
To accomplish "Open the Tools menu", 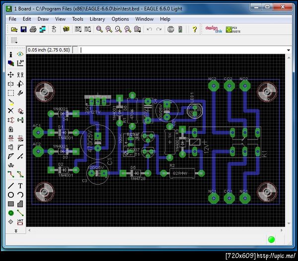I will click(x=77, y=19).
